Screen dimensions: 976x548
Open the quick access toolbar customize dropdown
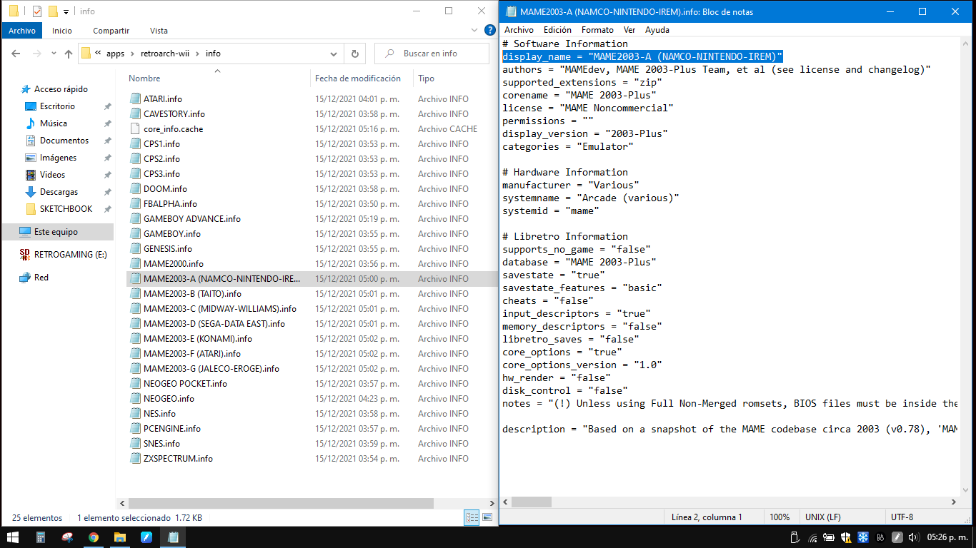(x=66, y=11)
